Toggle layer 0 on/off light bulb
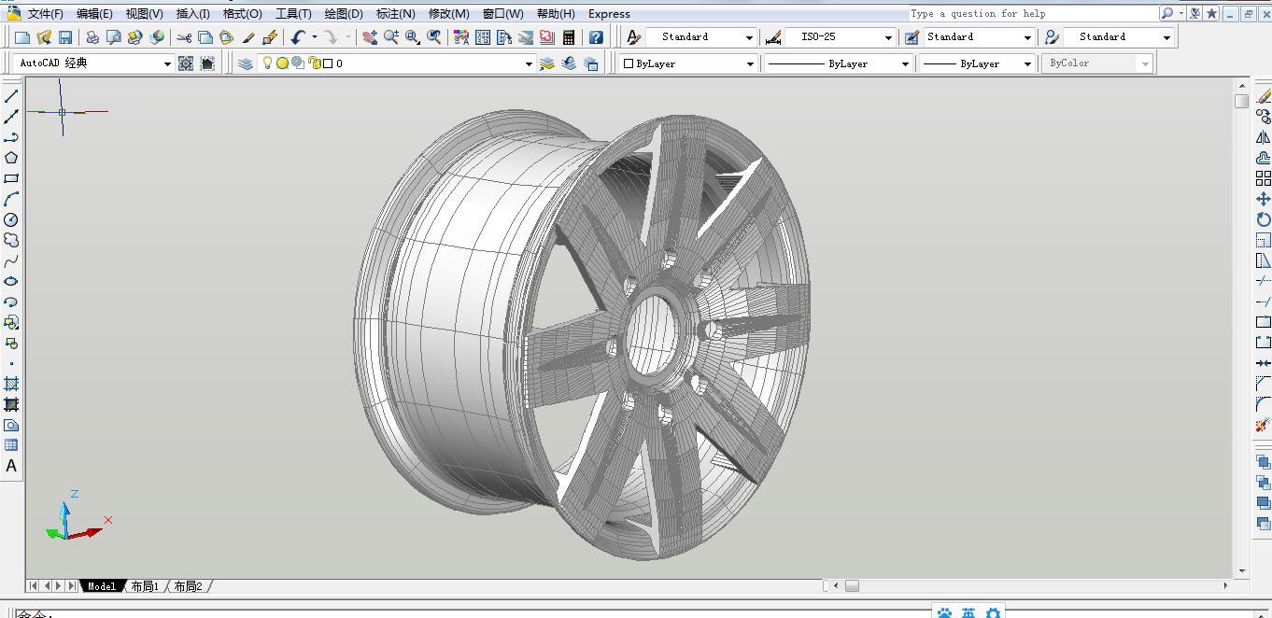 [x=267, y=63]
